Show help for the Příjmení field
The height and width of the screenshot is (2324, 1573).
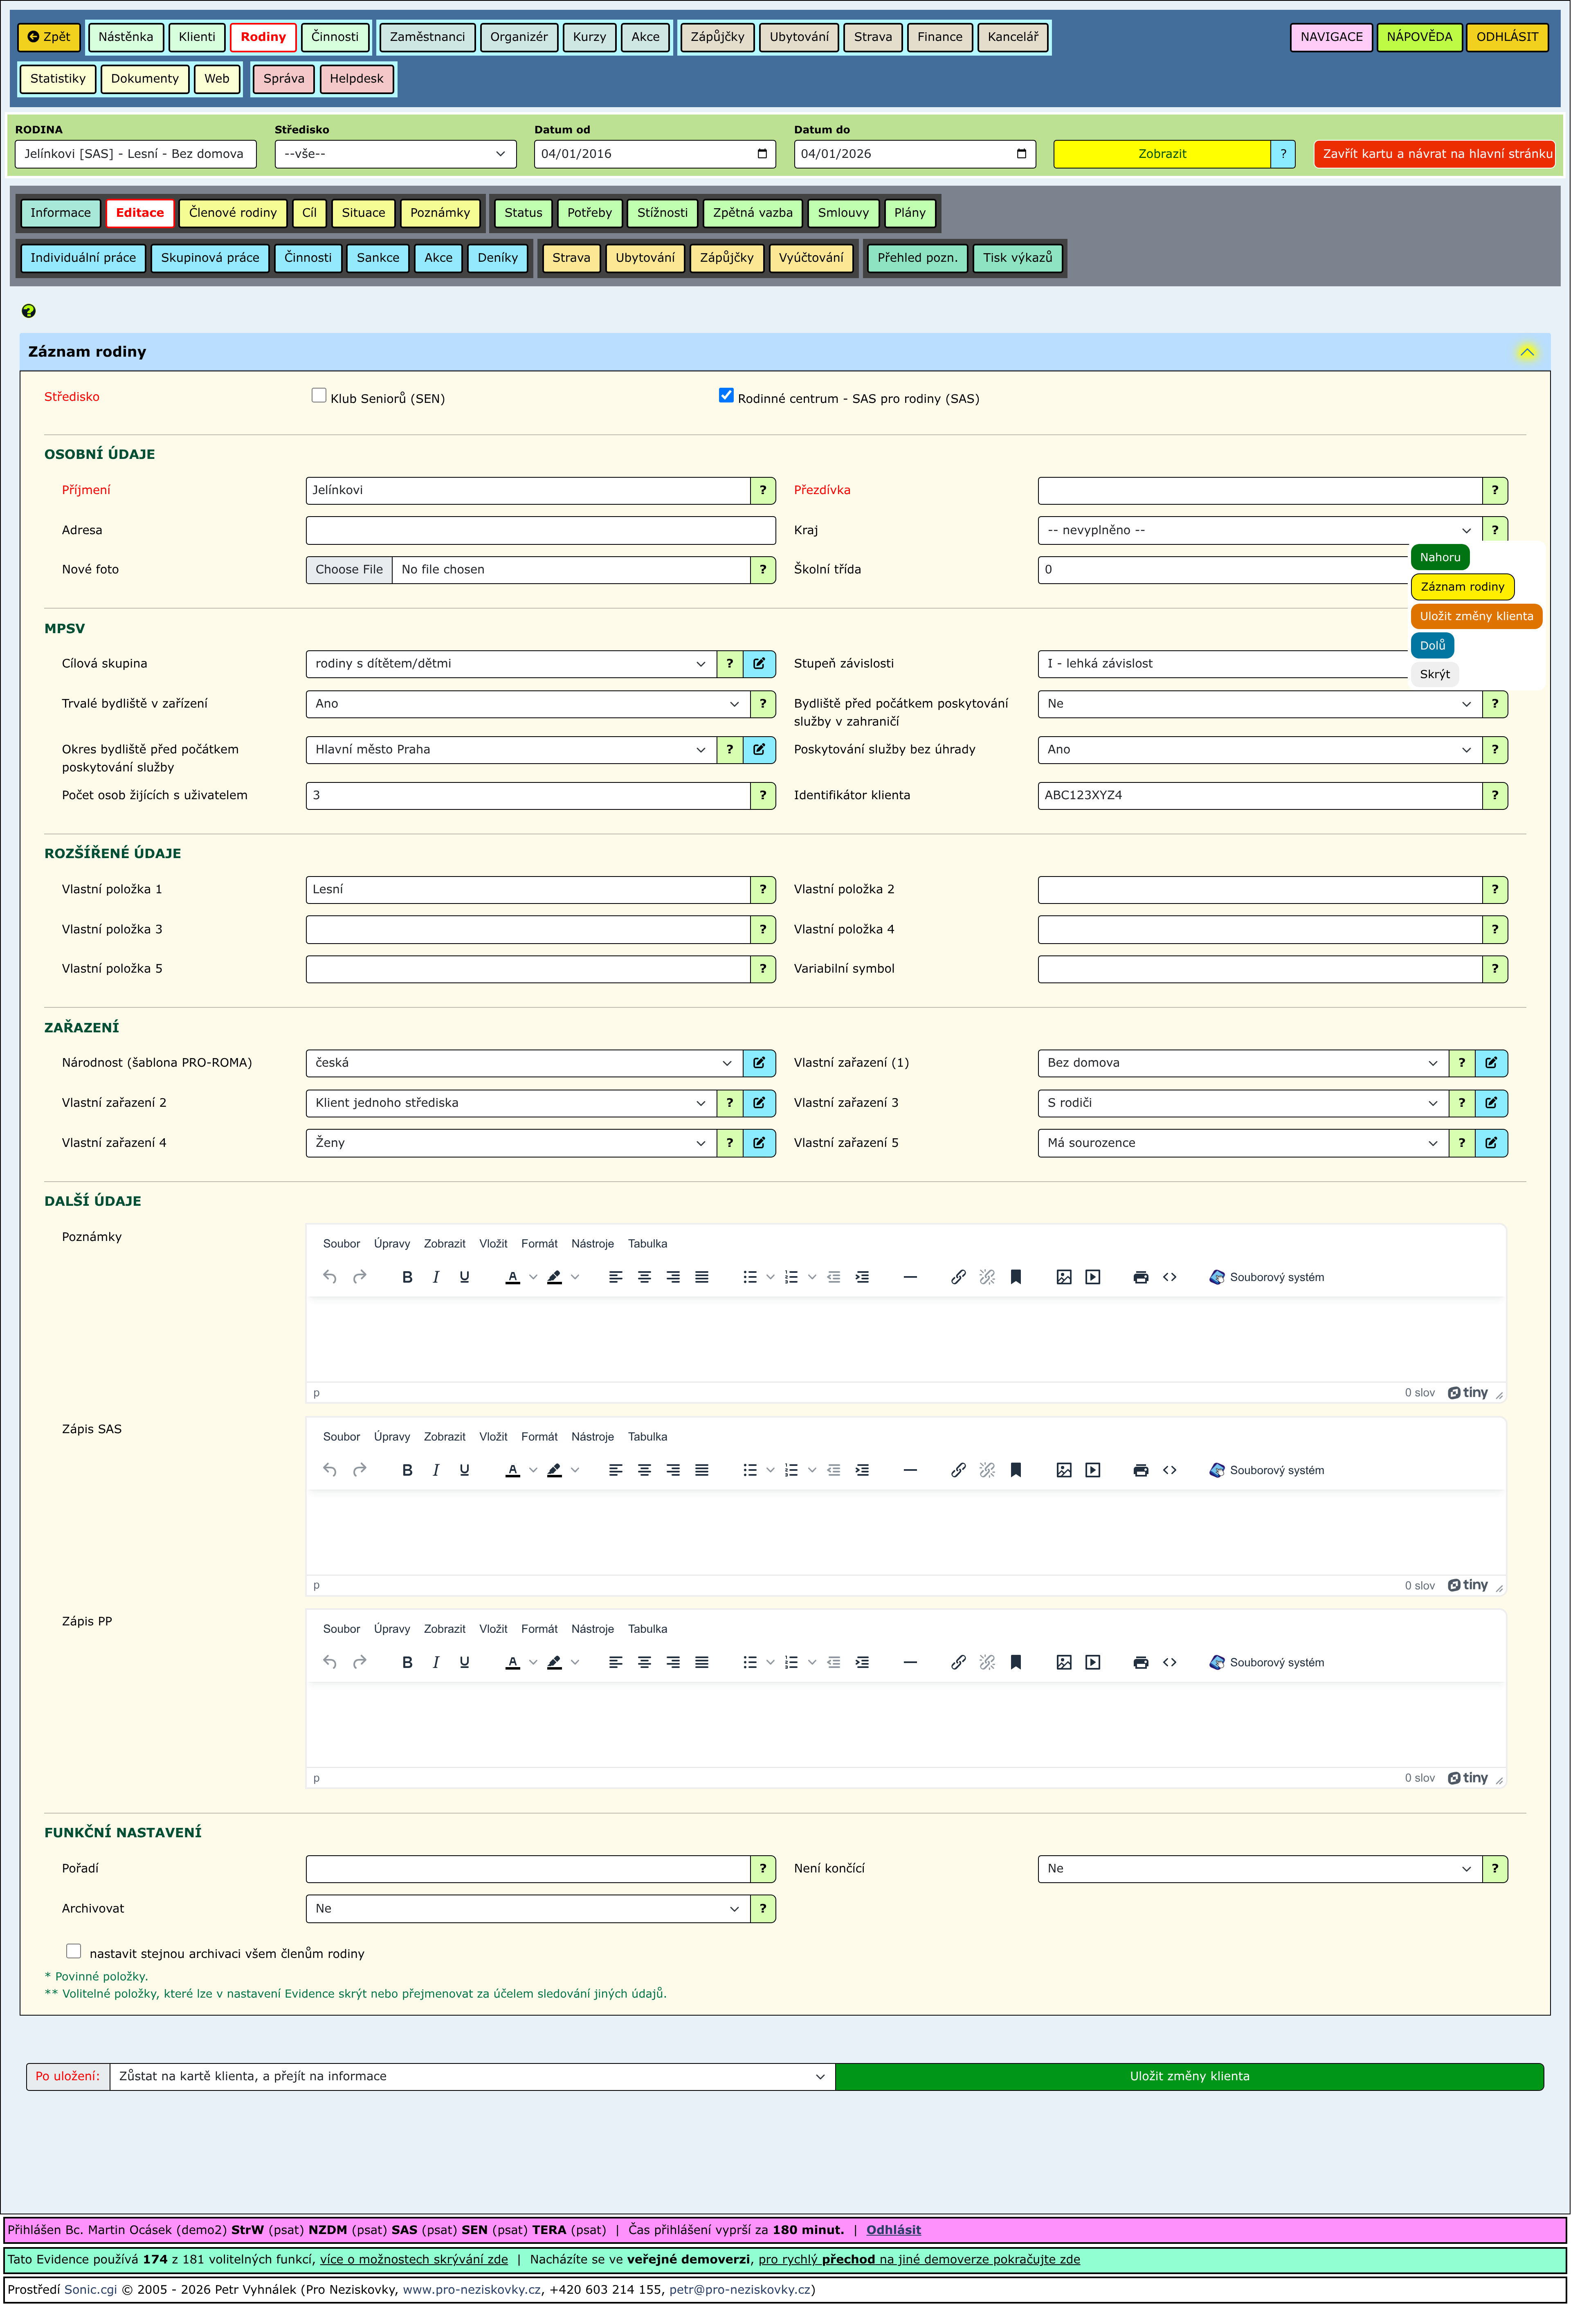click(764, 491)
